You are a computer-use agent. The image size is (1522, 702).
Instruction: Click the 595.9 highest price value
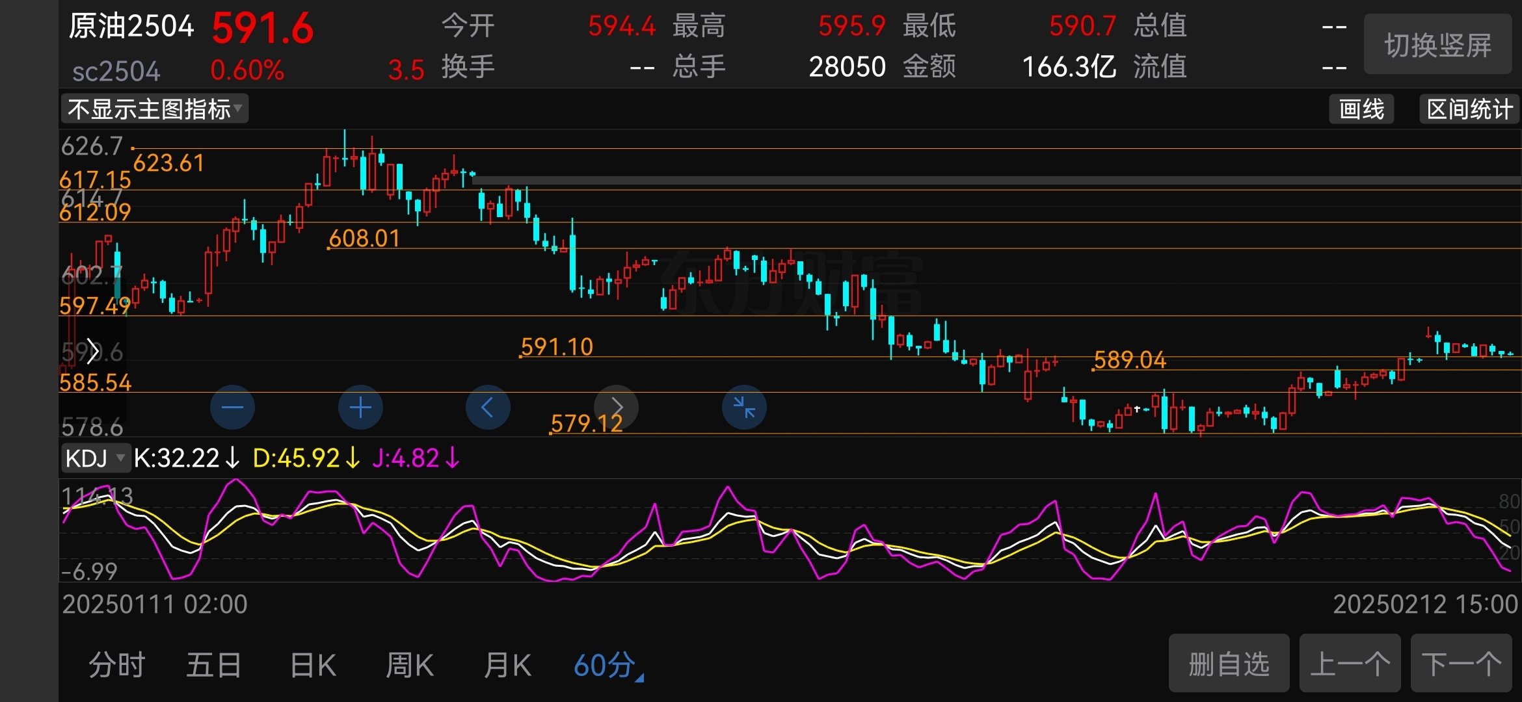tap(852, 26)
